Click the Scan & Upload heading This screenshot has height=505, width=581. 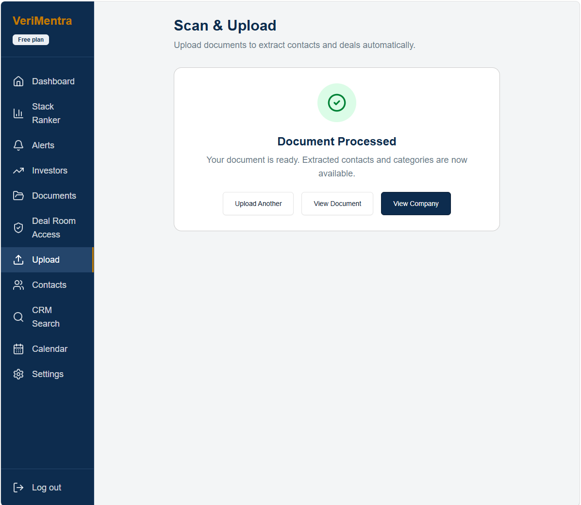pyautogui.click(x=225, y=26)
